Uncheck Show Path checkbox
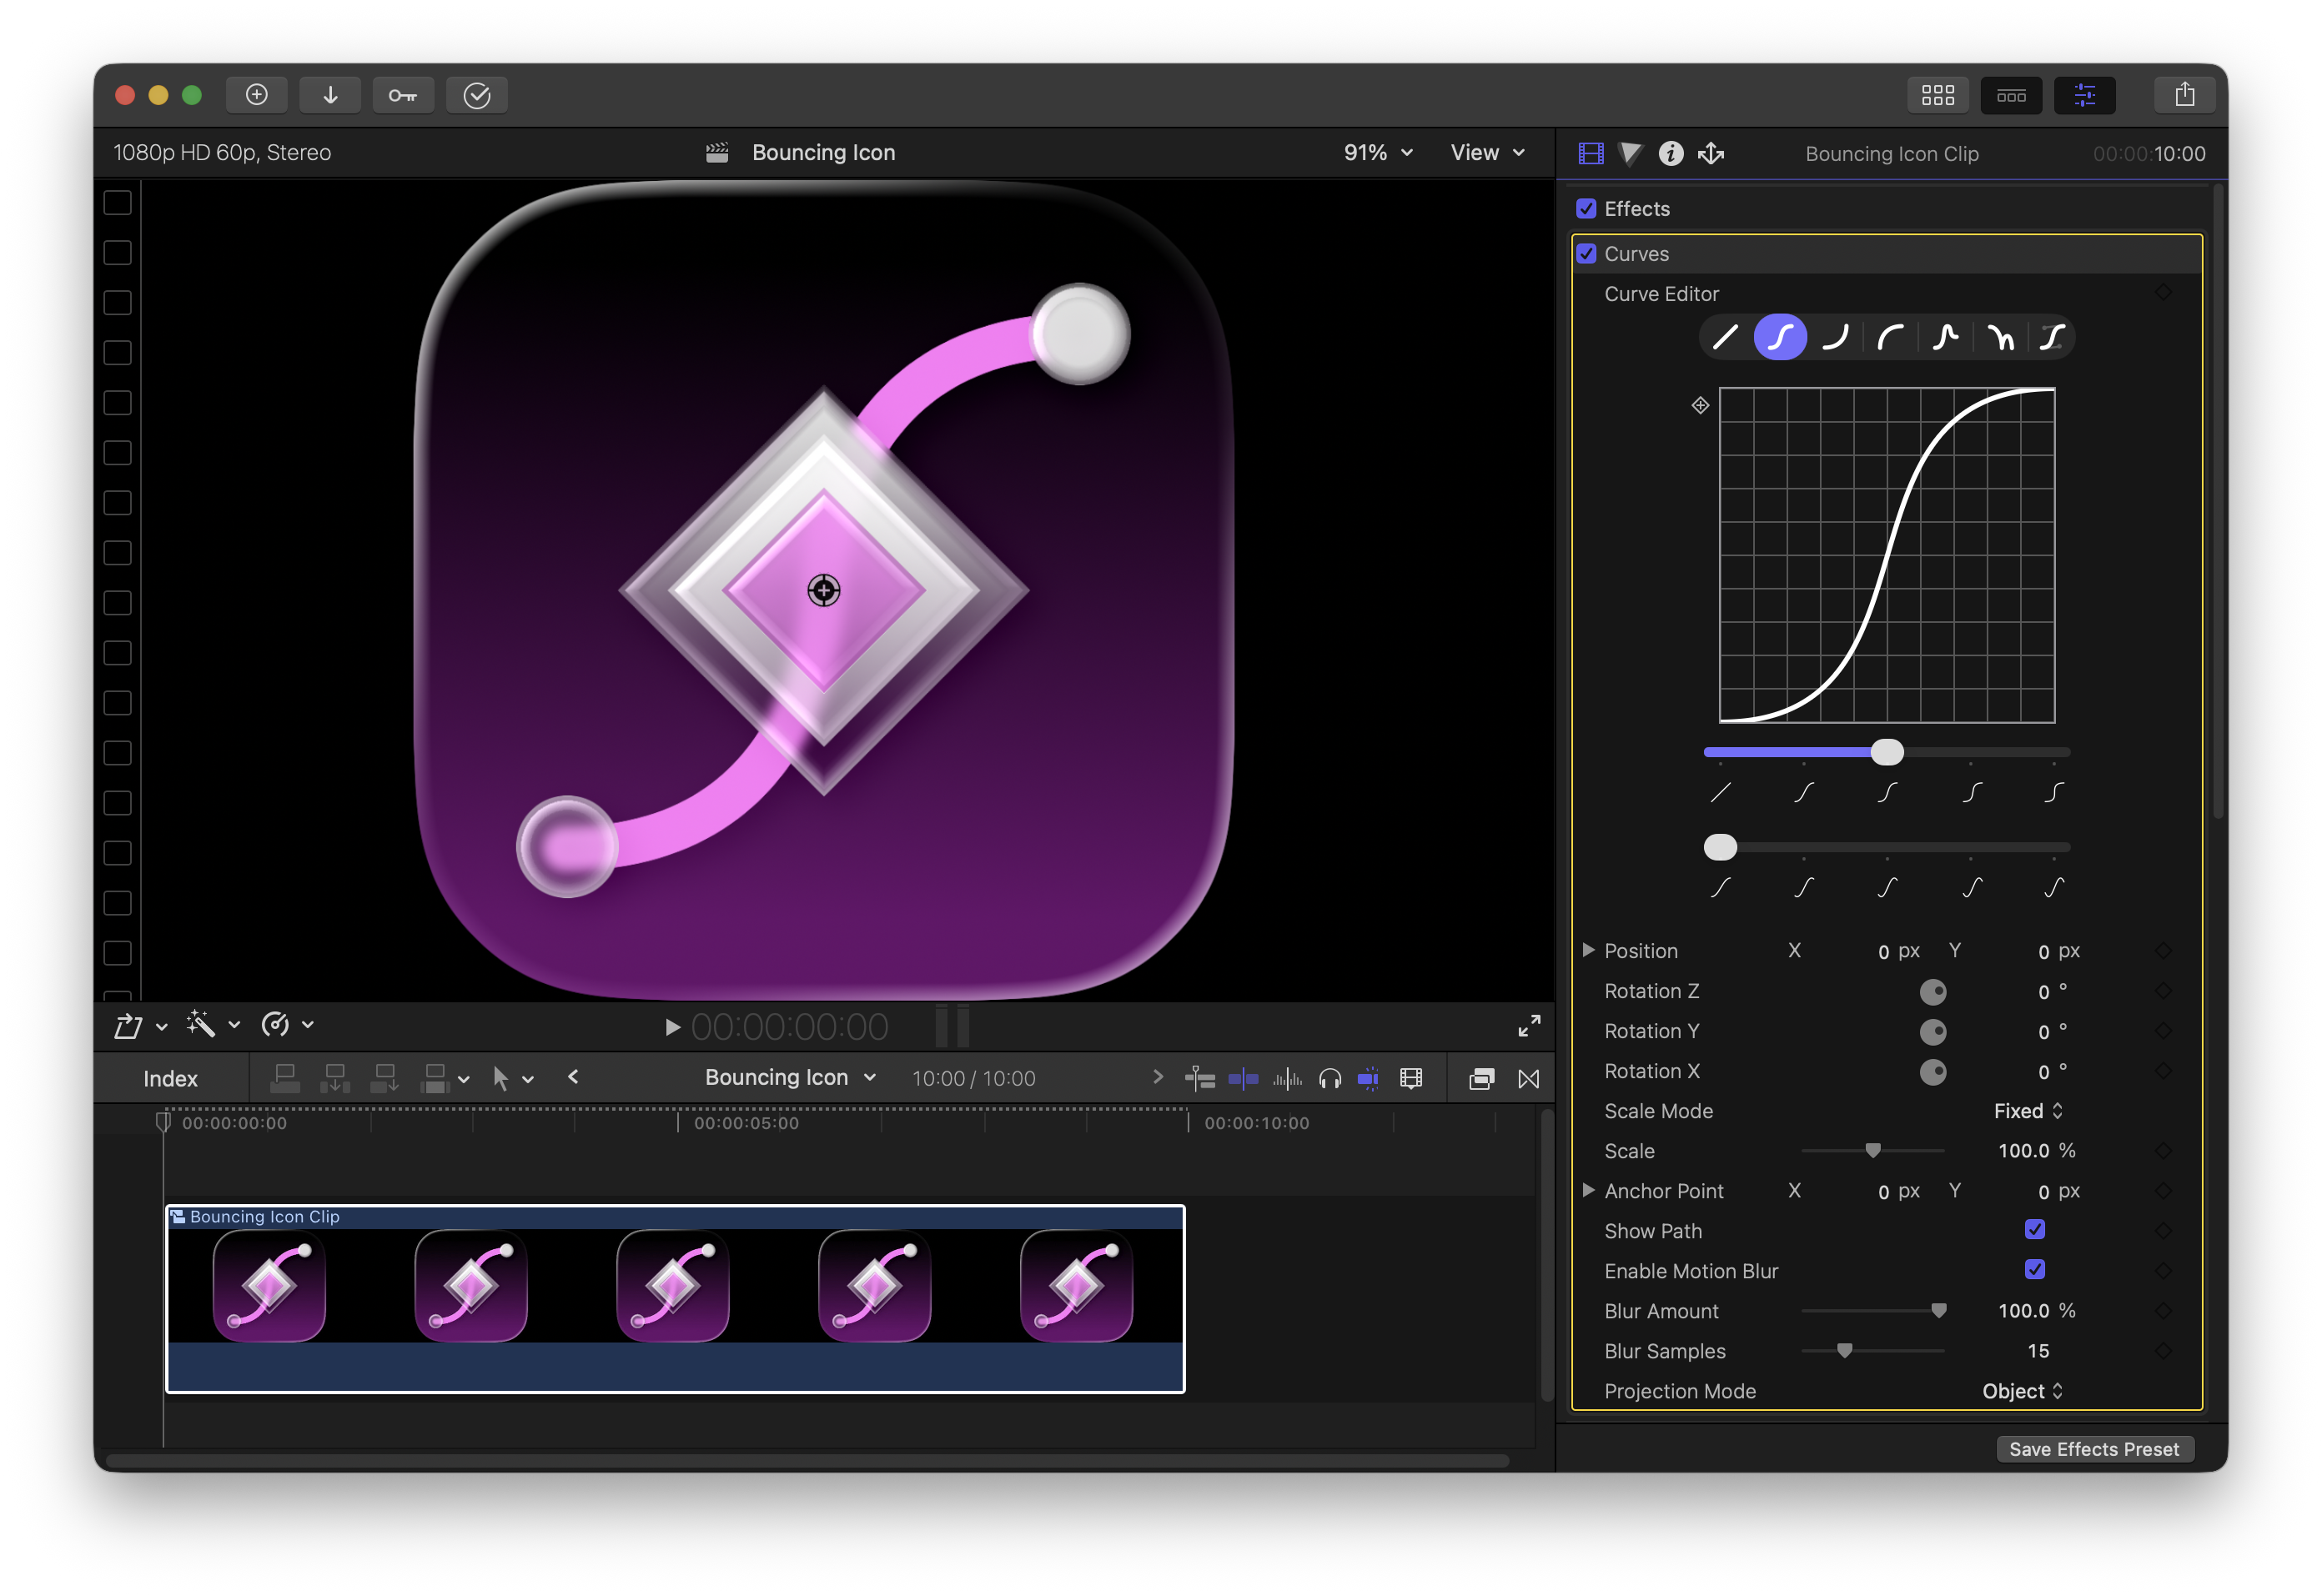Viewport: 2322px width, 1596px height. [x=2034, y=1230]
